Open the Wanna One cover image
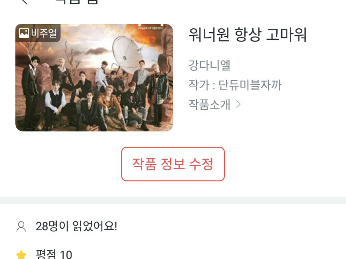The width and height of the screenshot is (346, 259). point(94,78)
